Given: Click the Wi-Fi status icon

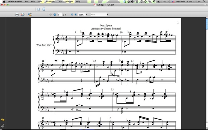Looking at the screenshot, I should pos(154,2).
